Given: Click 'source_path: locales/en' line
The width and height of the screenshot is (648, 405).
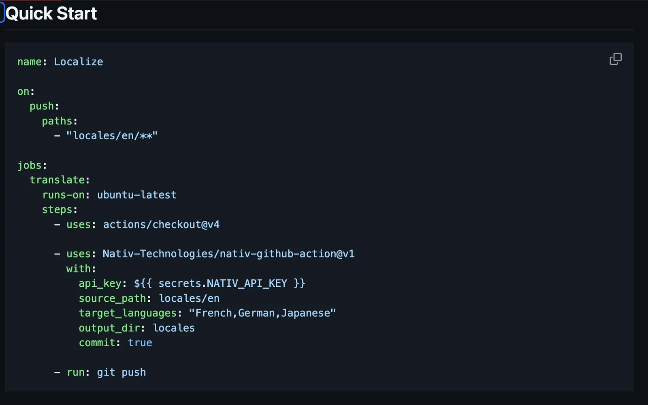Looking at the screenshot, I should pyautogui.click(x=149, y=298).
